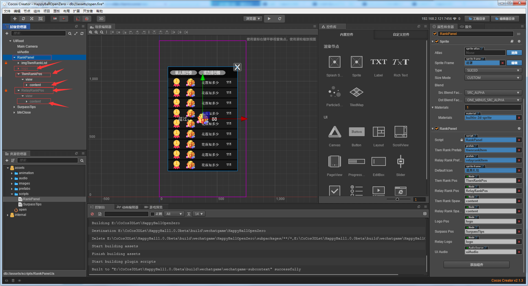Viewport: 528px width, 286px height.
Task: Pick the Canvas widget icon
Action: point(334,132)
